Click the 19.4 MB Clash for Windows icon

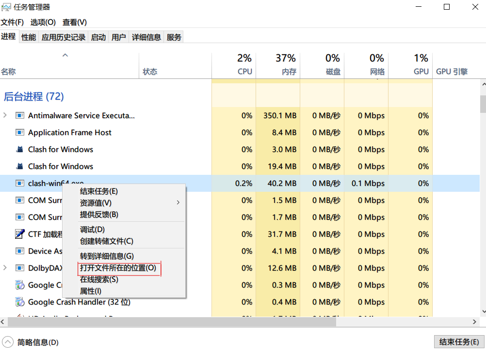(x=20, y=166)
